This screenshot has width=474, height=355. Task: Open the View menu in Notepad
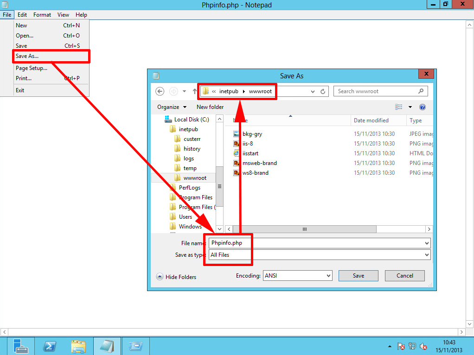point(63,14)
